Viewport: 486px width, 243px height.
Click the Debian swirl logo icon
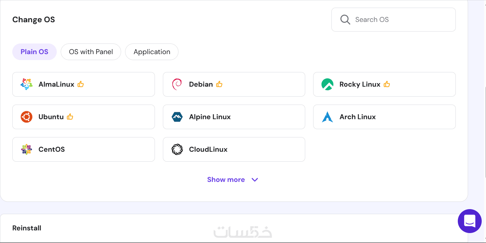(x=177, y=84)
